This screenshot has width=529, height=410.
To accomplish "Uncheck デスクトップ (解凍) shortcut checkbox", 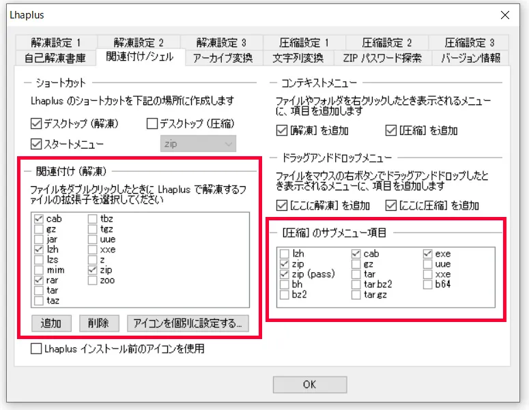I will pyautogui.click(x=35, y=123).
